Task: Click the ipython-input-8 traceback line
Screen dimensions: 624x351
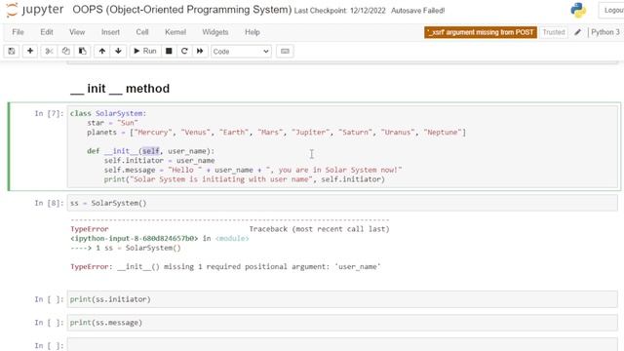Action: pos(160,238)
